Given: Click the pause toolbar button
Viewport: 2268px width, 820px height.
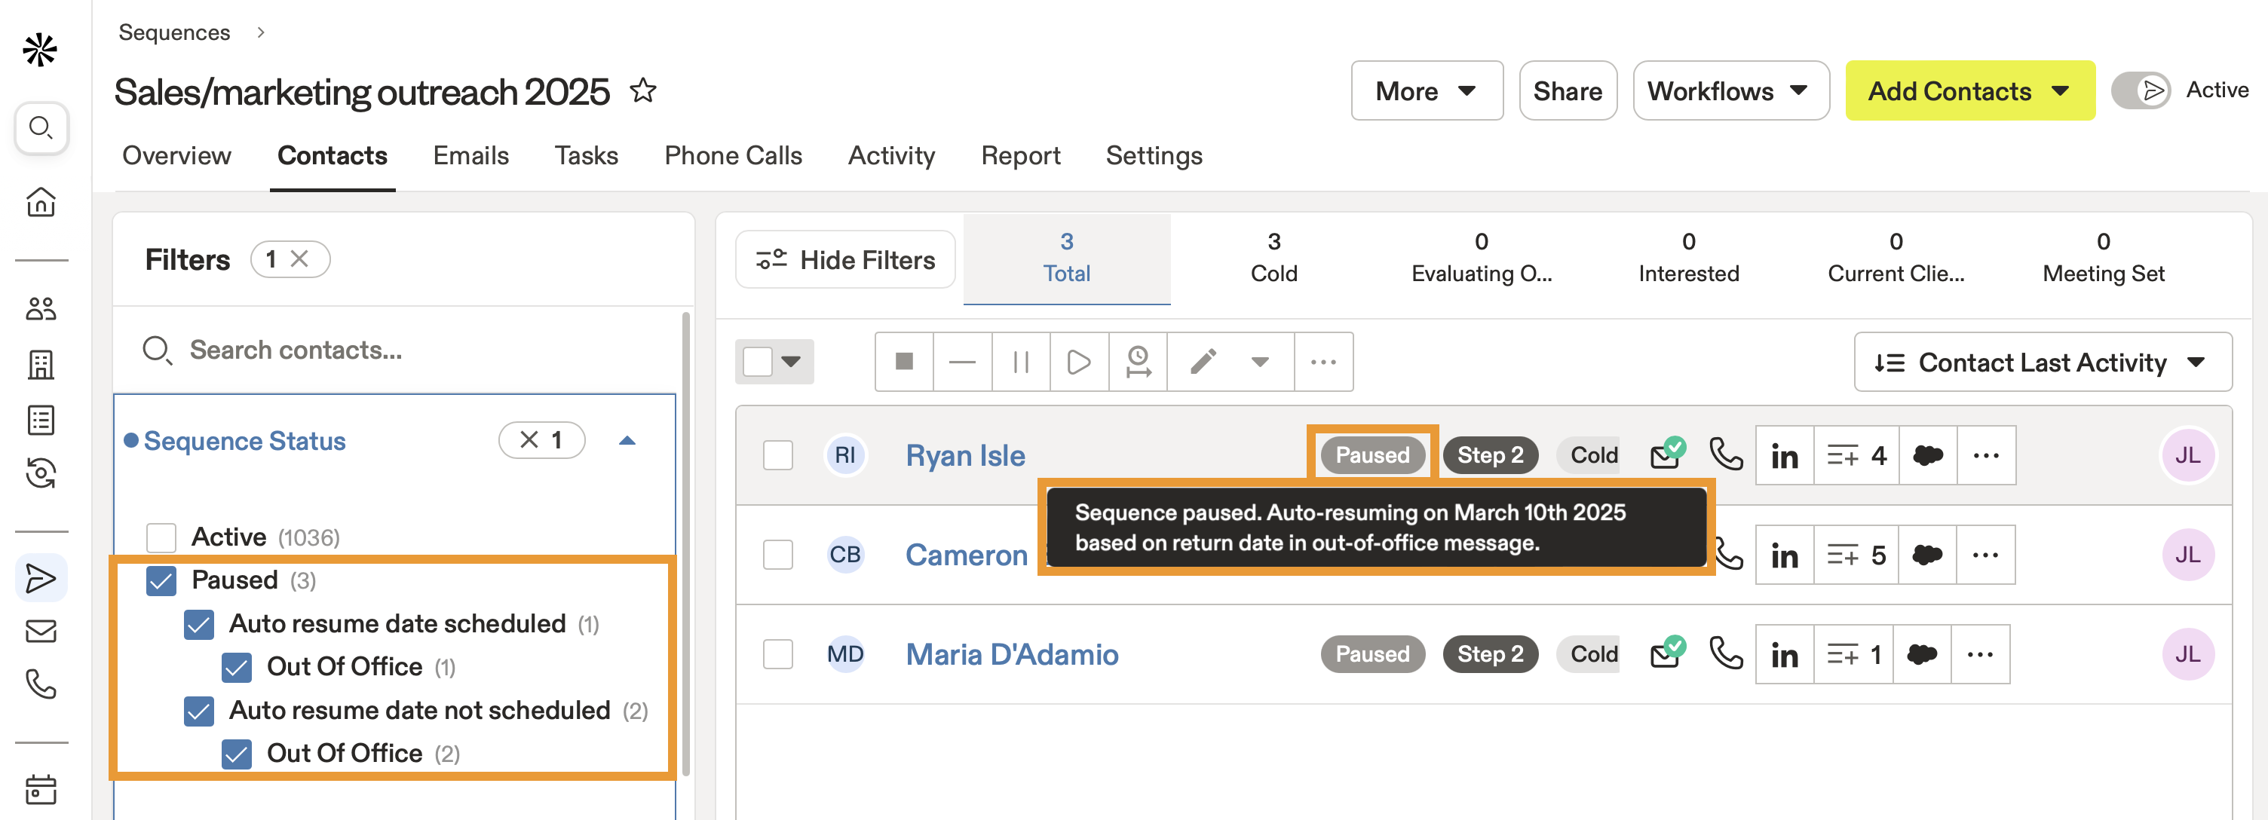Looking at the screenshot, I should coord(1022,362).
